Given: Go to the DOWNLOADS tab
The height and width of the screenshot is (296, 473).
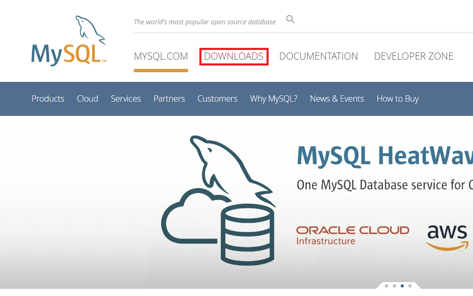Looking at the screenshot, I should (x=234, y=56).
